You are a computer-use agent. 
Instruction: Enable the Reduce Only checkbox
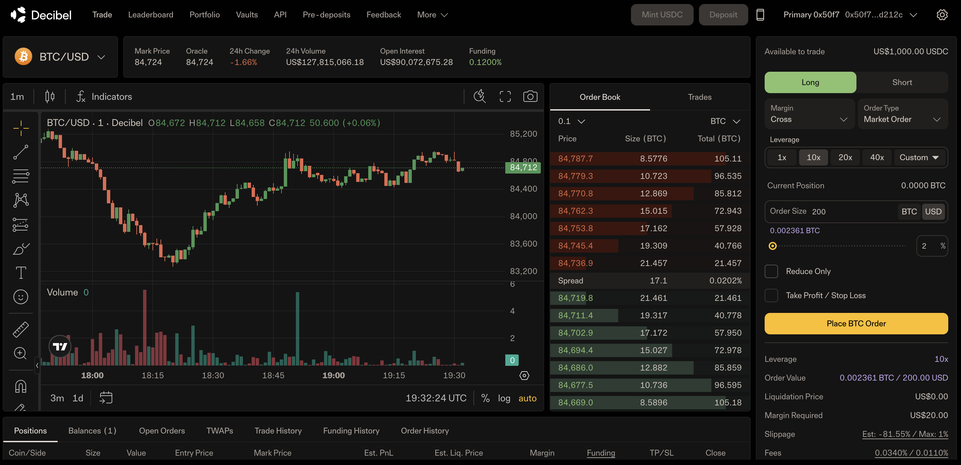click(771, 271)
